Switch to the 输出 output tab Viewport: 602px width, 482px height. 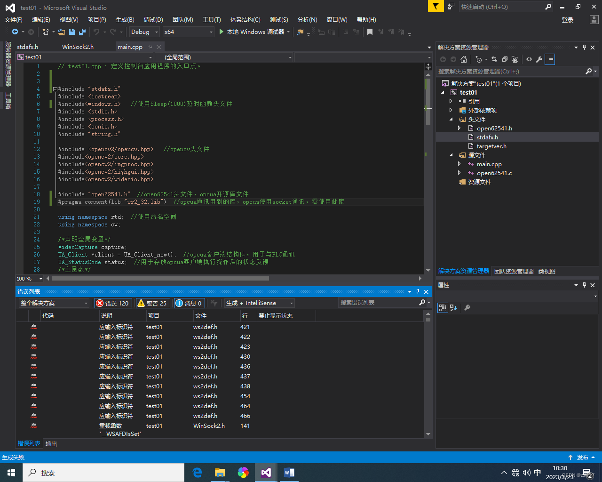[x=51, y=444]
